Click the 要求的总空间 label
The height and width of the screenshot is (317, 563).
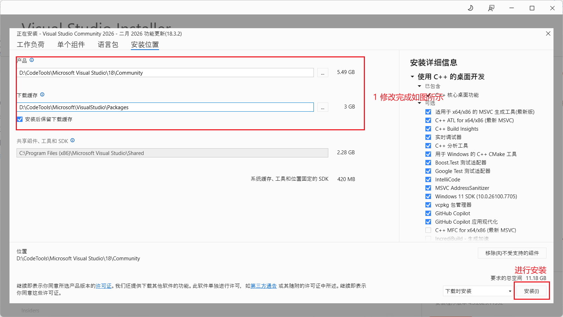506,278
